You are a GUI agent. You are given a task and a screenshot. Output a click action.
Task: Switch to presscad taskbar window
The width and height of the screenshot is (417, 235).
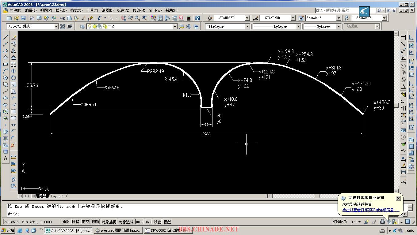pos(118,230)
